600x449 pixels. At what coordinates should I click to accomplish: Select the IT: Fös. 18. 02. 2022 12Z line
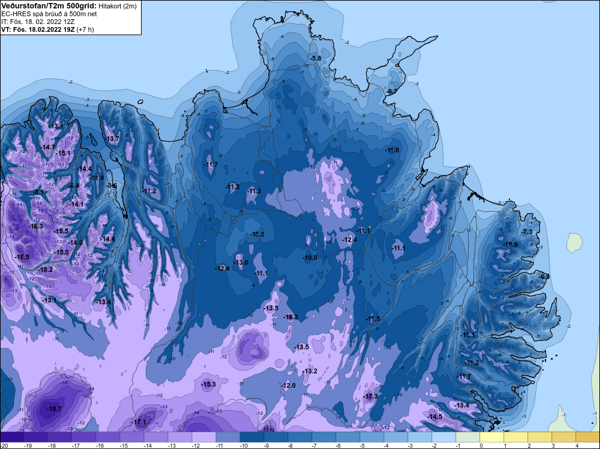[x=38, y=22]
